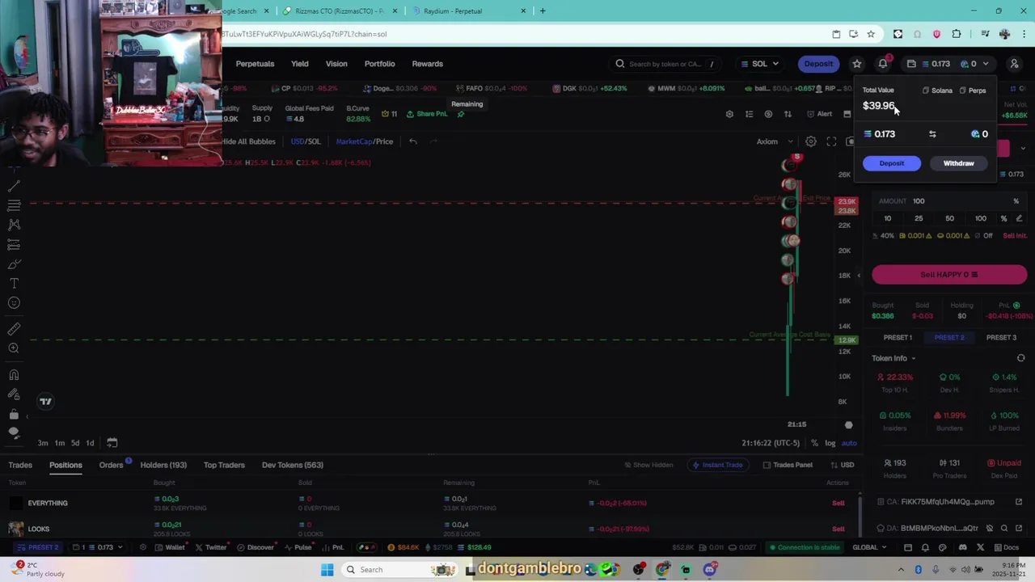Switch to the Trades tab
Image resolution: width=1035 pixels, height=582 pixels.
(x=20, y=465)
